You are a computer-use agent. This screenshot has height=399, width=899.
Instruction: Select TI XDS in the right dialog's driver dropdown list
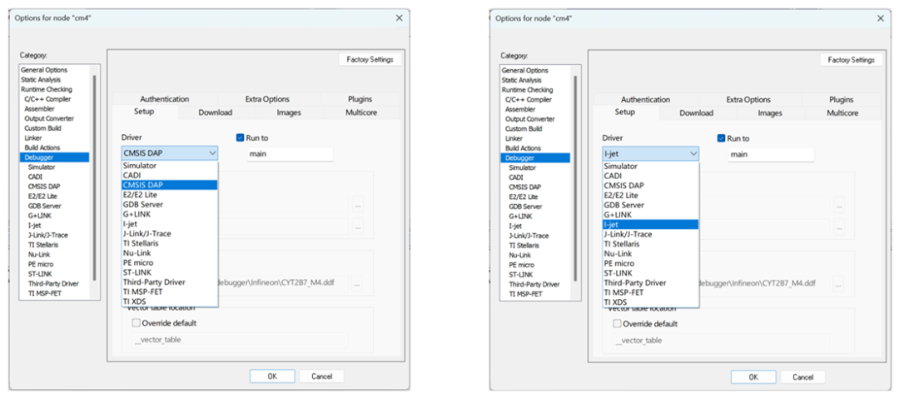click(650, 302)
